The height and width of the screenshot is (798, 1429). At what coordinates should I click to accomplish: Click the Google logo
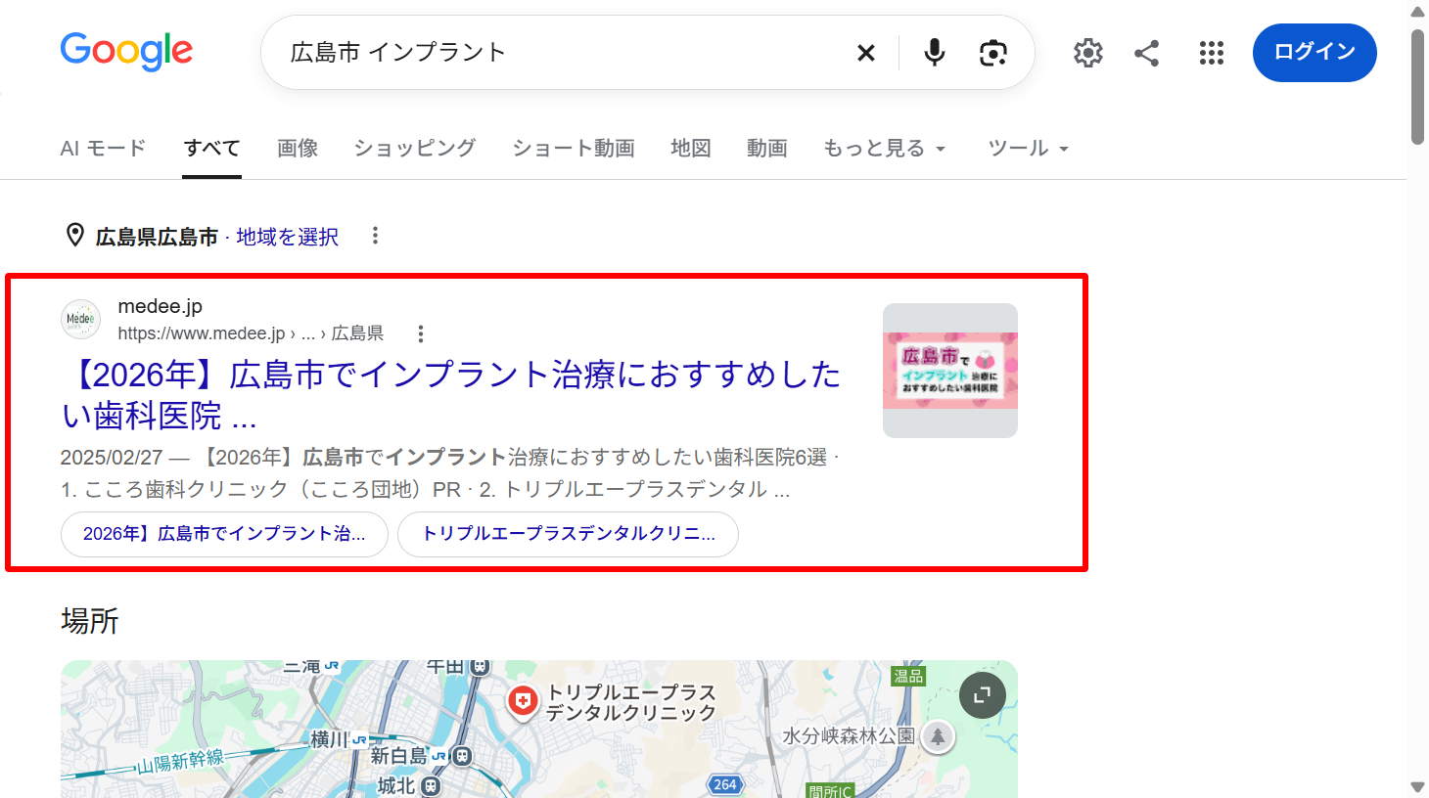click(126, 52)
